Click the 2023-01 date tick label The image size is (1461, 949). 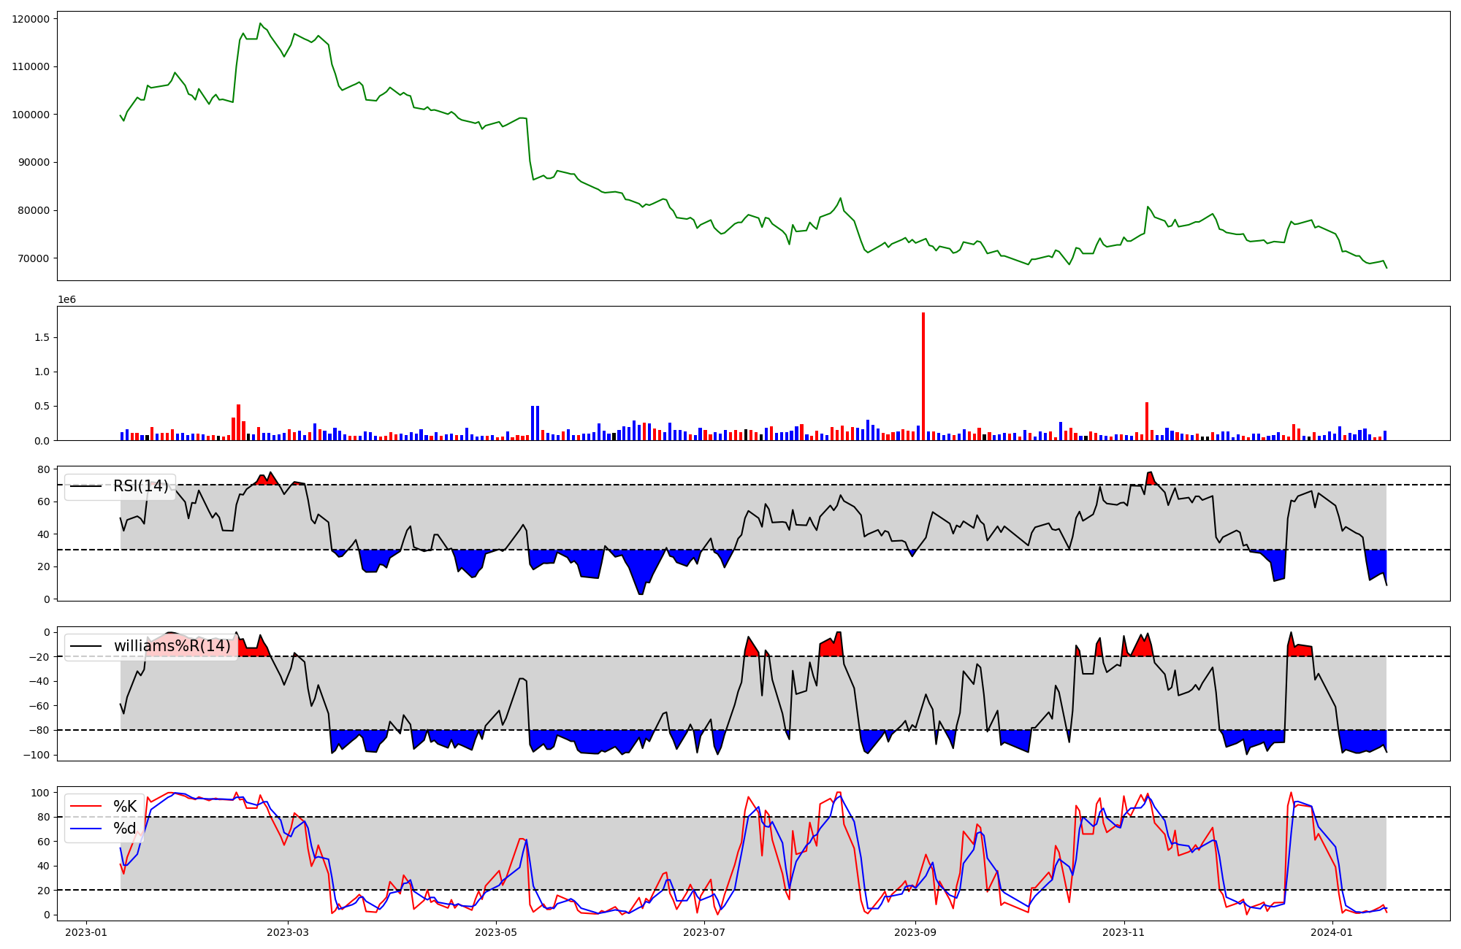(x=86, y=932)
